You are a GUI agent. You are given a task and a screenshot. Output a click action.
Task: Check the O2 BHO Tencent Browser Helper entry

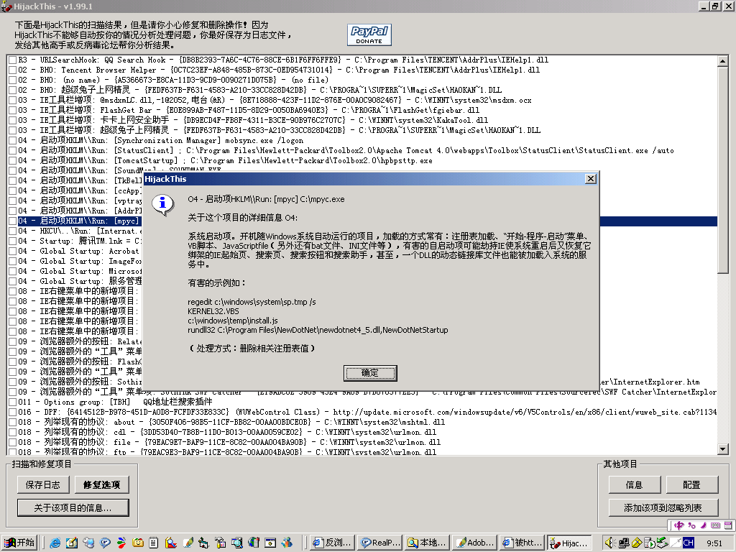[x=13, y=70]
